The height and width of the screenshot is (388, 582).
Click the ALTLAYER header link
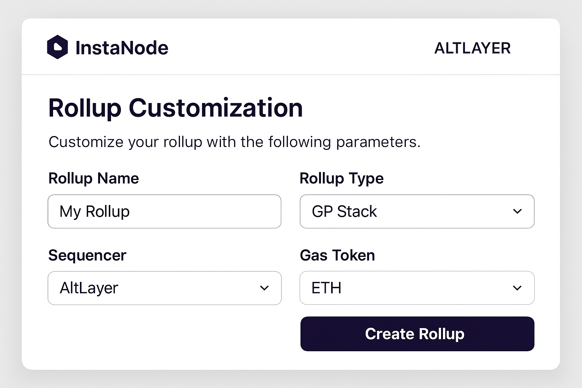coord(473,48)
